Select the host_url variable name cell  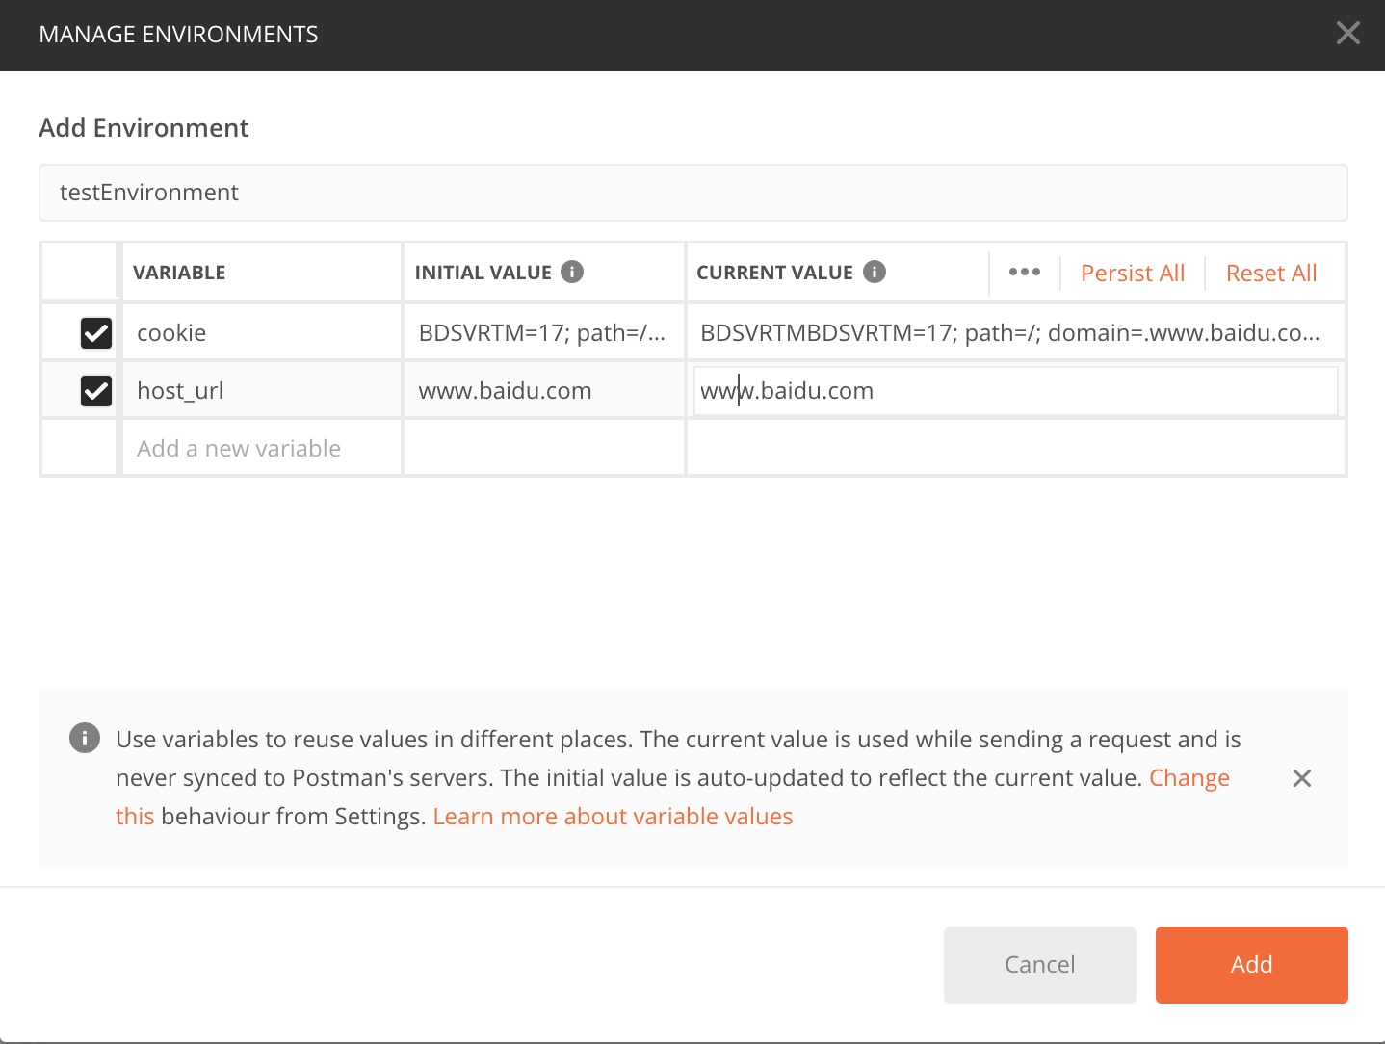(262, 391)
